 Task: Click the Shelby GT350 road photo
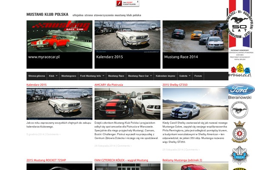coord(195,104)
